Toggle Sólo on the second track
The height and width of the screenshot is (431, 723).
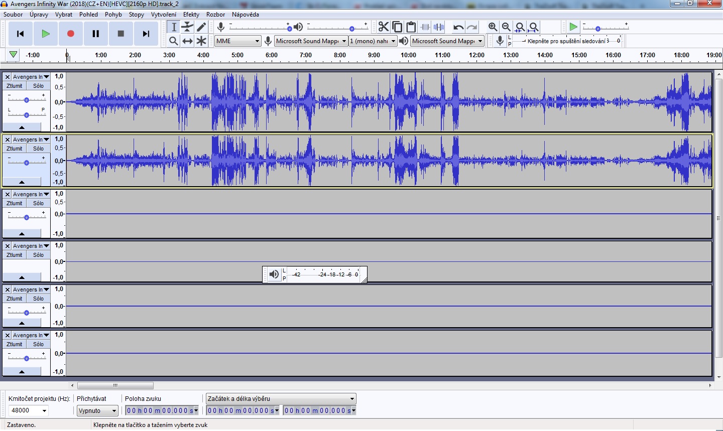pyautogui.click(x=38, y=149)
